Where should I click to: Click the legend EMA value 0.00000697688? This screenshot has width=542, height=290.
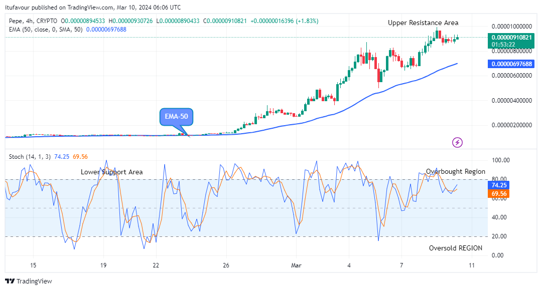click(106, 30)
